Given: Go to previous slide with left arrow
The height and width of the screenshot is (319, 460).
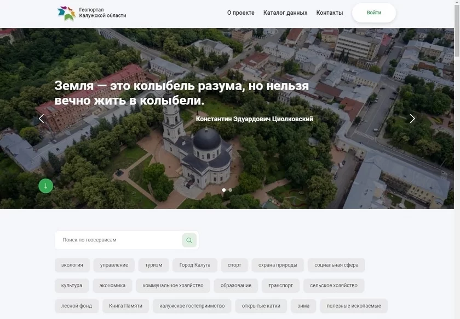Looking at the screenshot, I should pos(41,119).
